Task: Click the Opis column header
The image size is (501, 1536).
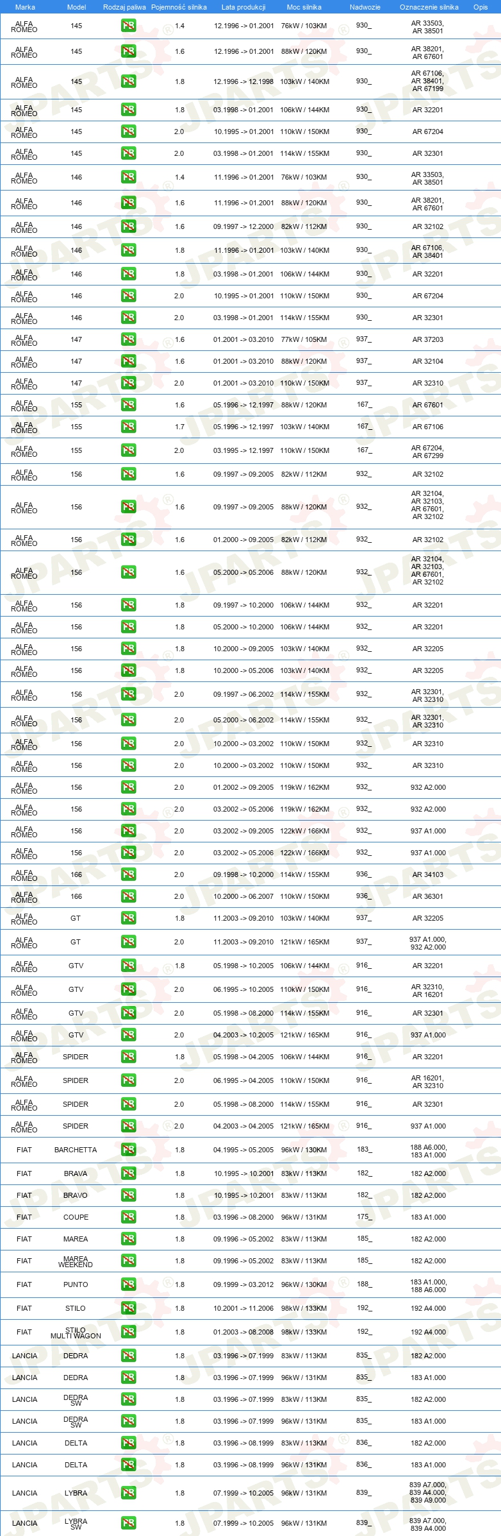Action: pos(480,7)
